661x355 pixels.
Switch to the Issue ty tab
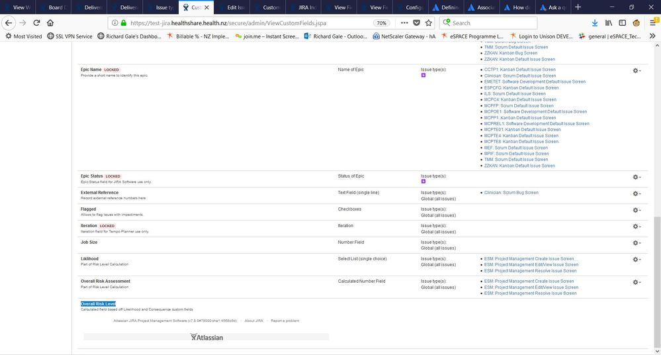click(x=161, y=7)
